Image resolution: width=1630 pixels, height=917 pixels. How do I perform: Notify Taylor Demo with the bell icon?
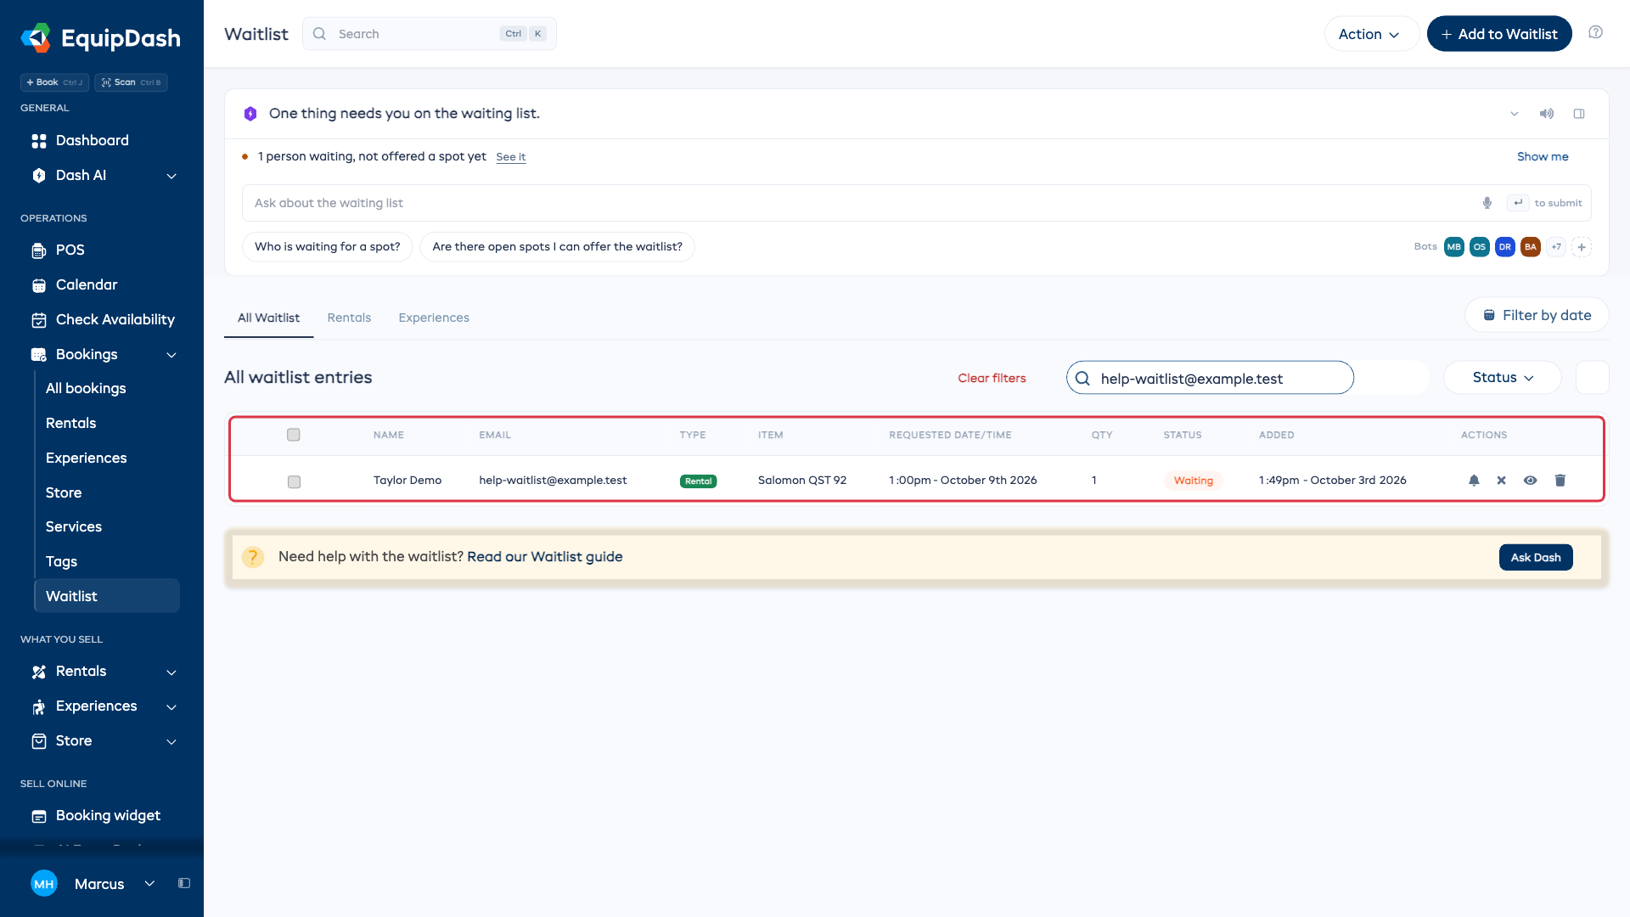1474,481
